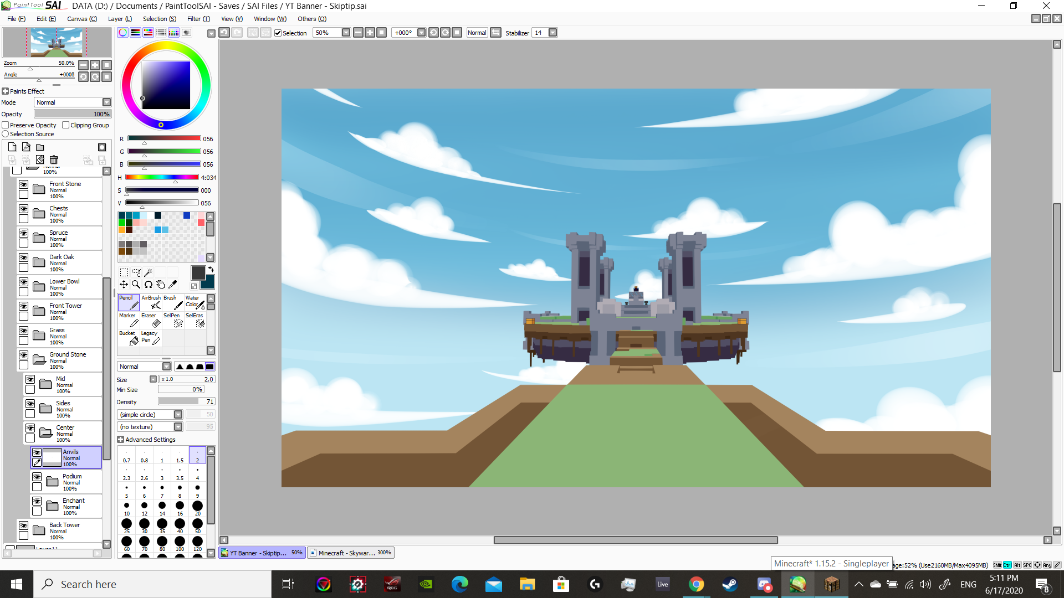The image size is (1064, 598).
Task: Select the Water Color tool
Action: click(x=195, y=302)
